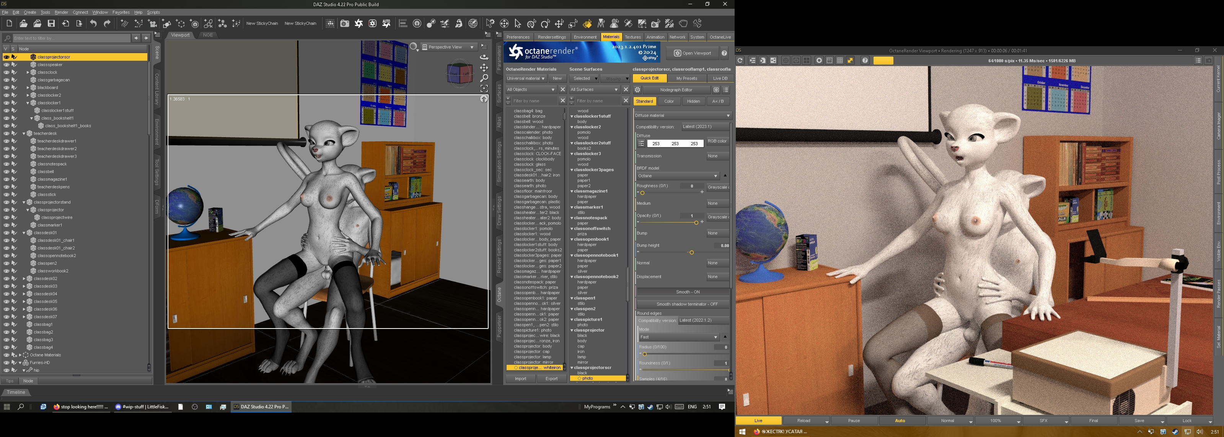Hide the blackboard node with eye icon
The height and width of the screenshot is (437, 1224).
(6, 87)
